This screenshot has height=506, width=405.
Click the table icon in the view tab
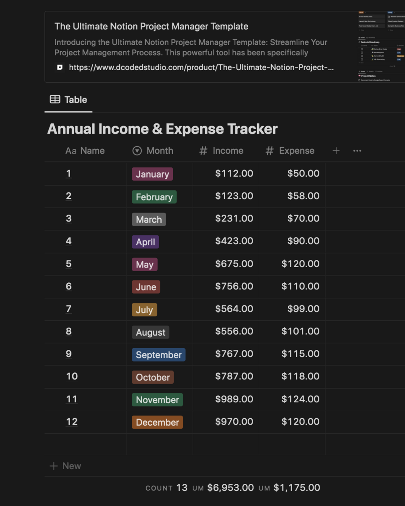click(x=55, y=100)
